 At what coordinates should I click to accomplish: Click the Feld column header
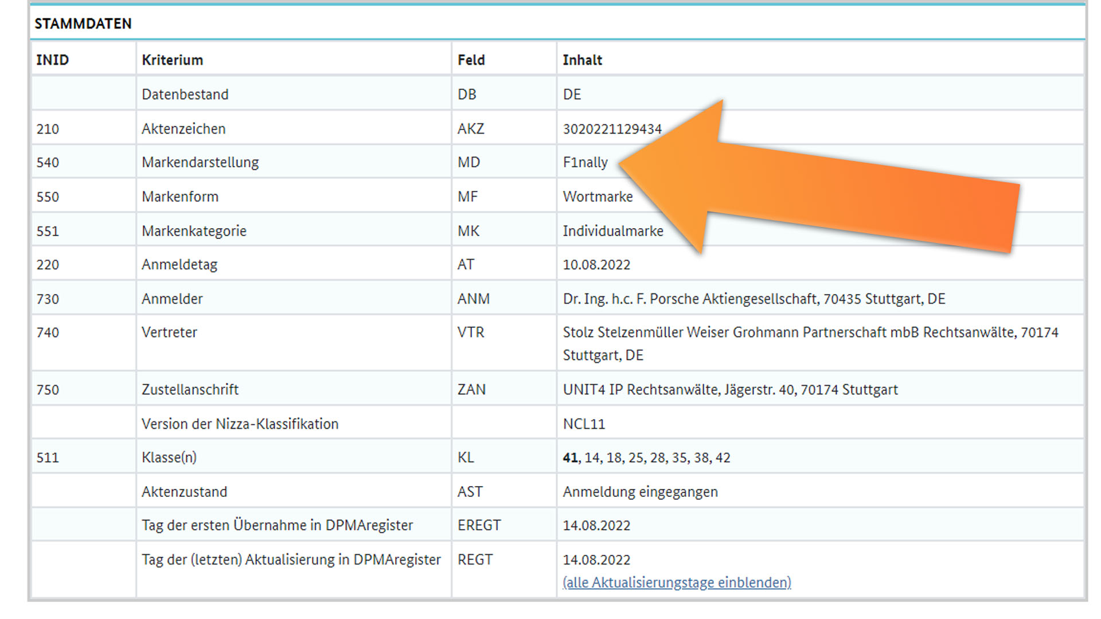(471, 60)
